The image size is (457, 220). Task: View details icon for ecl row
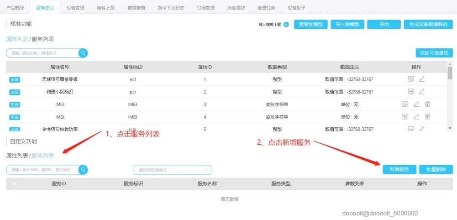(411, 79)
